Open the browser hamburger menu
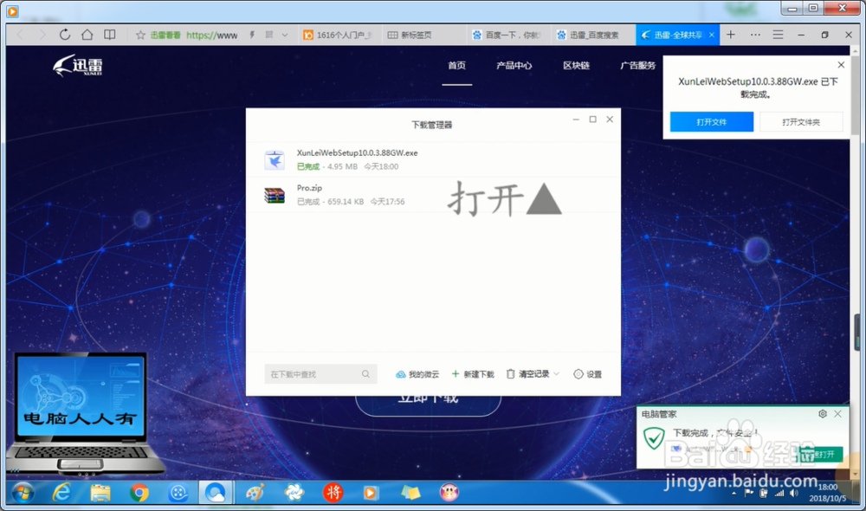 pos(778,35)
